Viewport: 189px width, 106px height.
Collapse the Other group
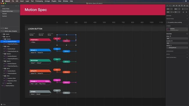[x=3, y=76]
